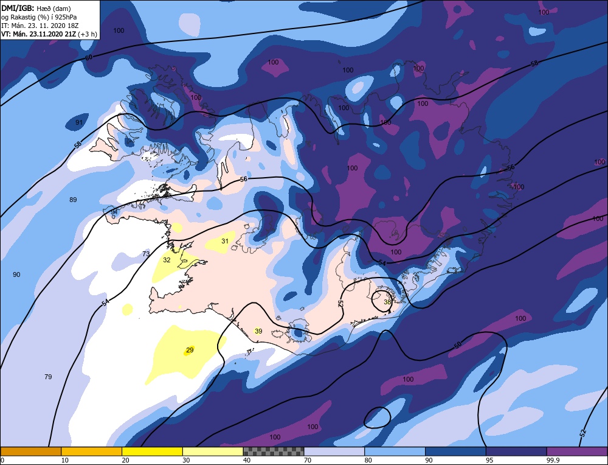The image size is (608, 465).
Task: Select the humidity value 94 at the coastline
Action: coord(114,212)
